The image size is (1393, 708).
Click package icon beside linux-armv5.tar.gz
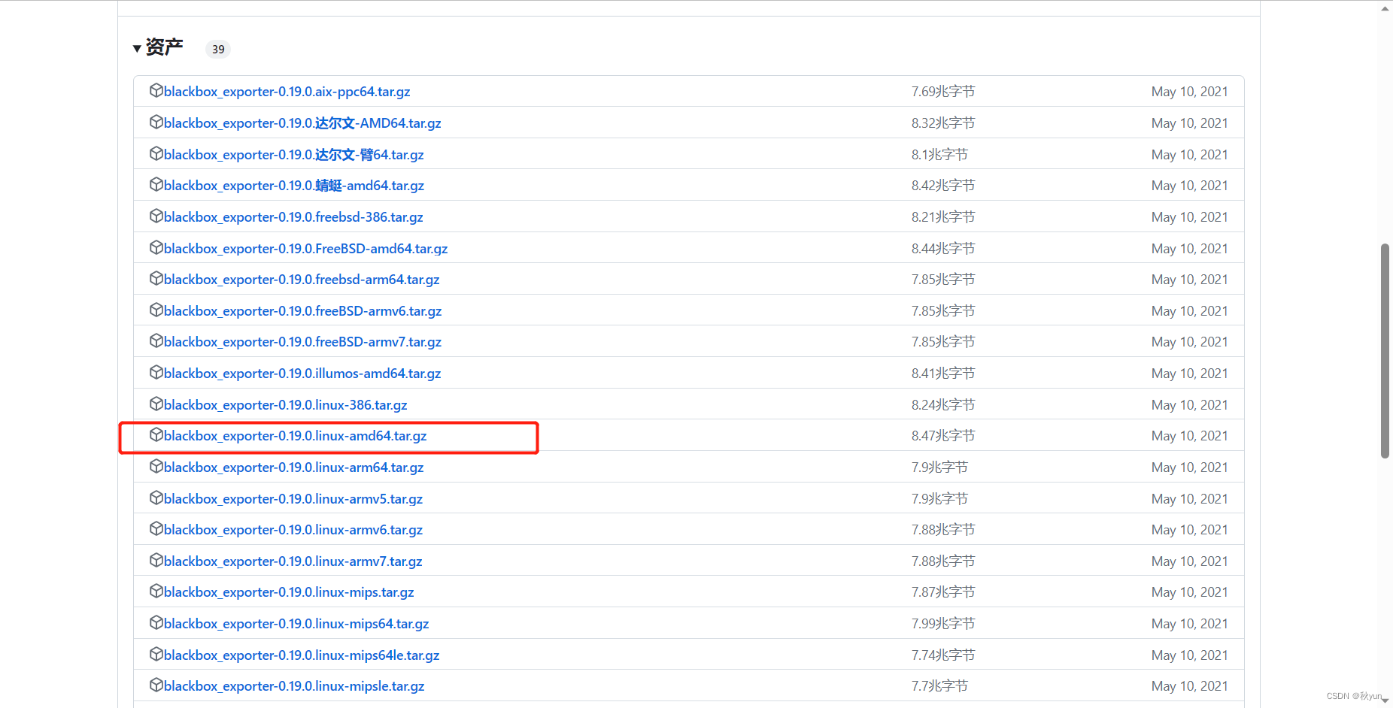(156, 498)
